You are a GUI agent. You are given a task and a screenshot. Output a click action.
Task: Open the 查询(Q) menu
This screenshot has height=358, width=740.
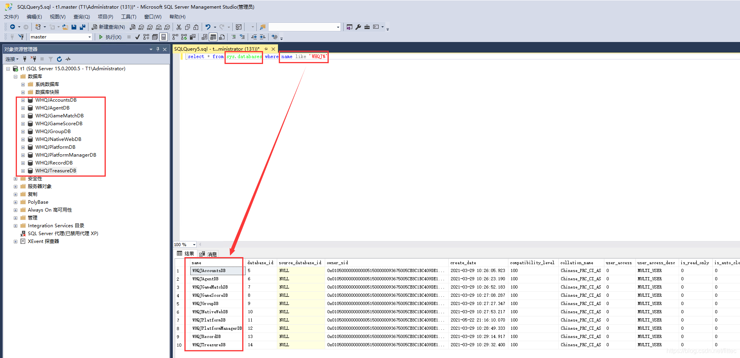point(81,17)
